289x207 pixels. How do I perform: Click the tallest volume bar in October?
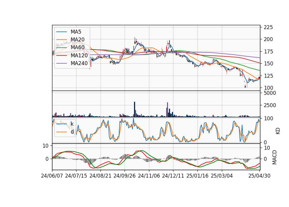tap(135, 109)
